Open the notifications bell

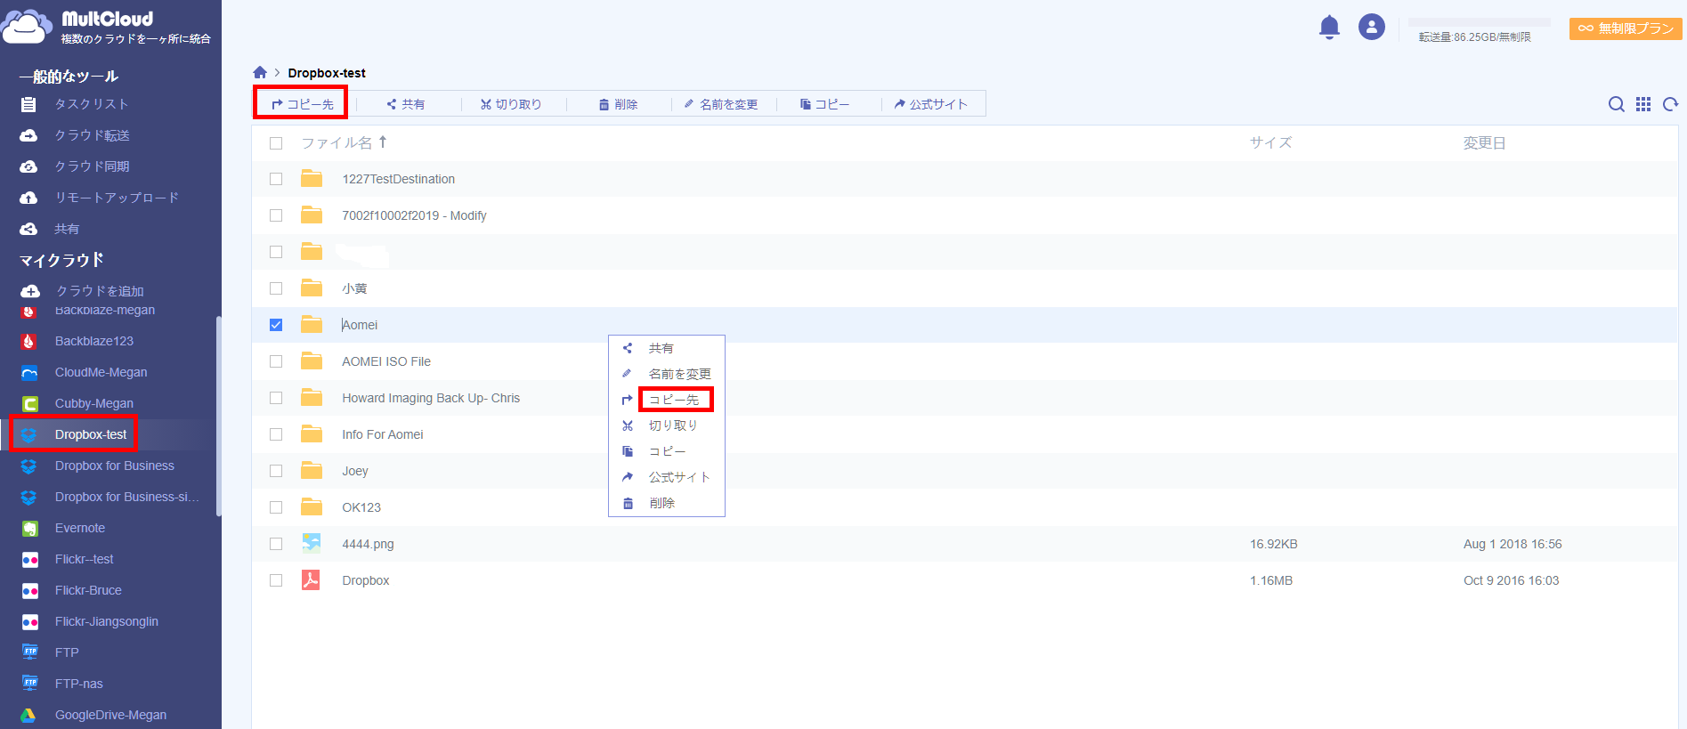(x=1329, y=28)
